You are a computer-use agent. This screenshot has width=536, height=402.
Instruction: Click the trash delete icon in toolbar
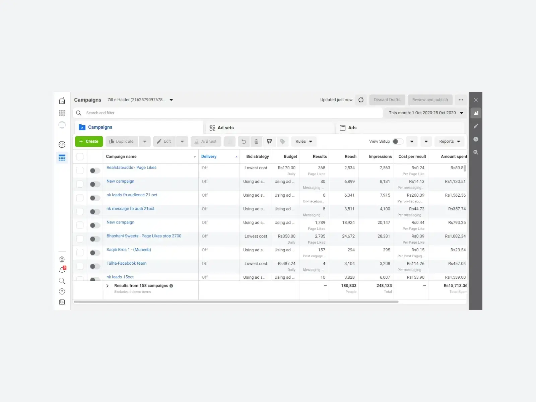coord(256,141)
